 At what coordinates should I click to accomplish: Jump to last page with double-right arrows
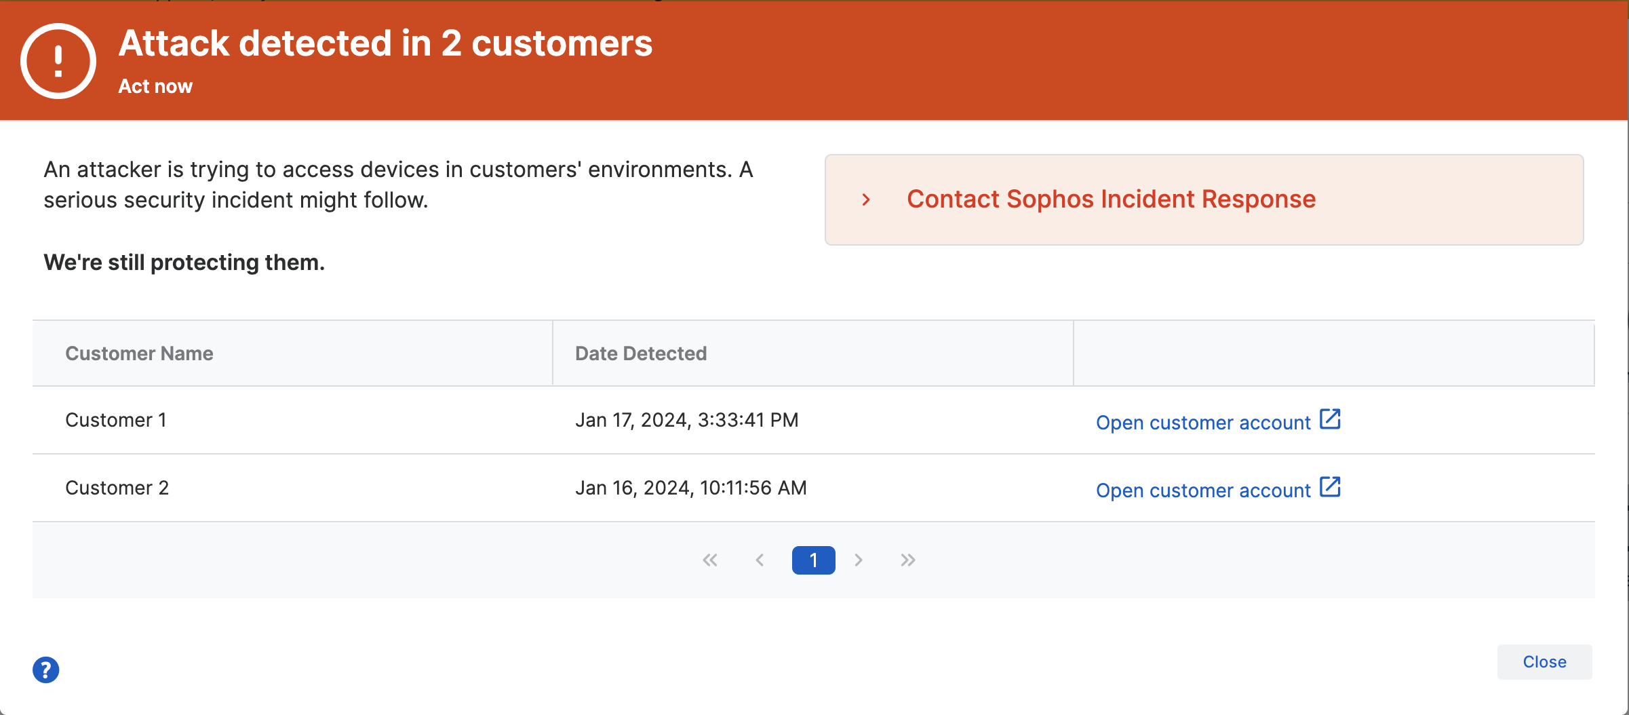908,560
